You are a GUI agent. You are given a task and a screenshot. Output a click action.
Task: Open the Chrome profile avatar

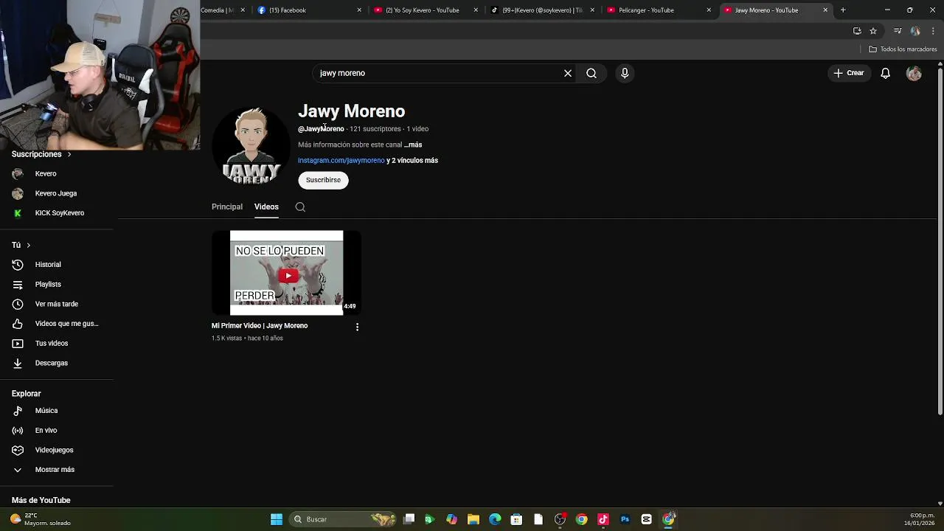coord(915,31)
